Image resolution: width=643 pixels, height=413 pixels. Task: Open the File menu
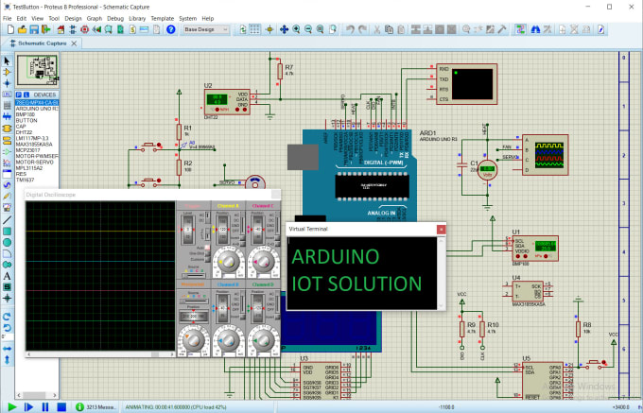[x=8, y=19]
